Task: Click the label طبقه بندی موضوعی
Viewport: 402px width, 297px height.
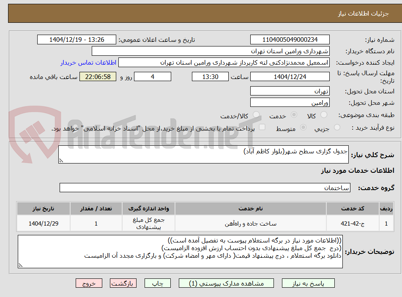Action: pos(366,115)
